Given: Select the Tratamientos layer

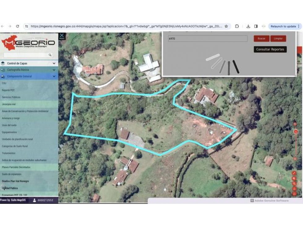Looking at the screenshot, I should click(8, 153).
